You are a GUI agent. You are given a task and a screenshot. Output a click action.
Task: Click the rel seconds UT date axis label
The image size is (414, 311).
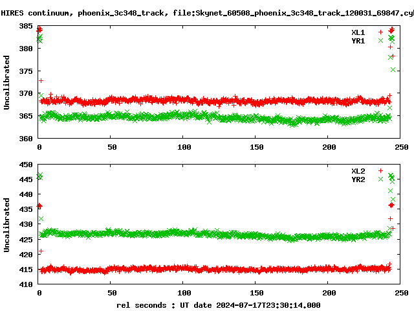[x=219, y=305]
